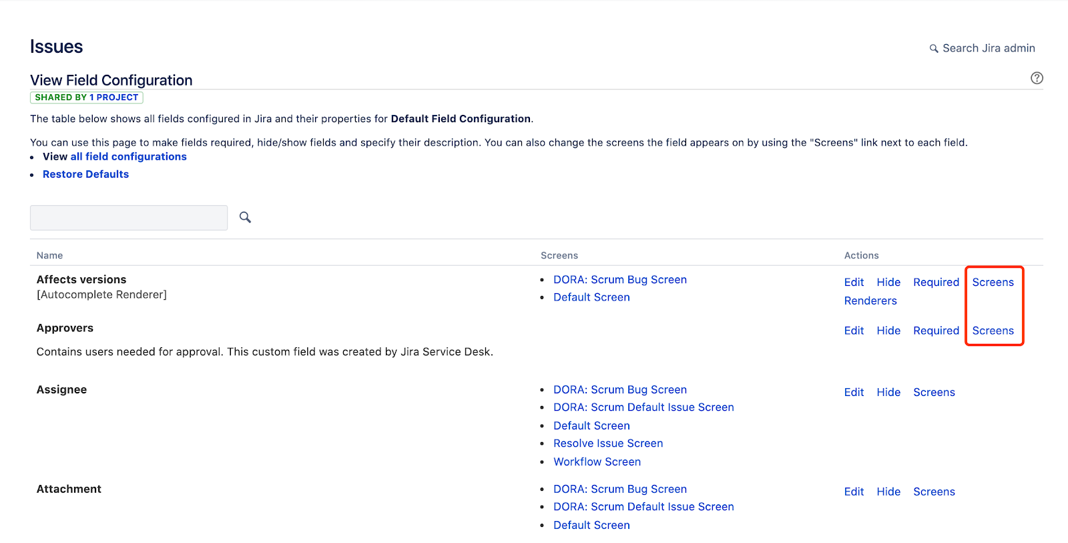This screenshot has width=1068, height=543.
Task: Open the Resolve Issue Screen link
Action: (607, 443)
